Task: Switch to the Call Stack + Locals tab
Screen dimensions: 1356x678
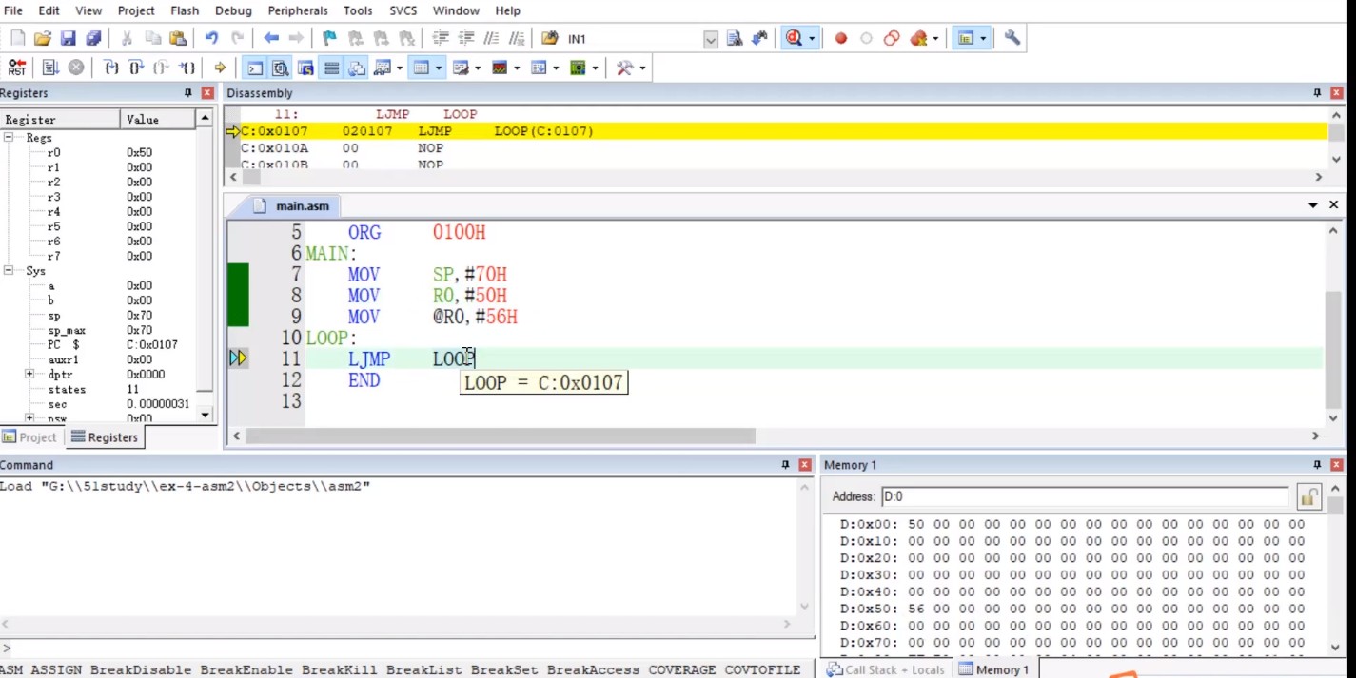Action: click(x=886, y=669)
